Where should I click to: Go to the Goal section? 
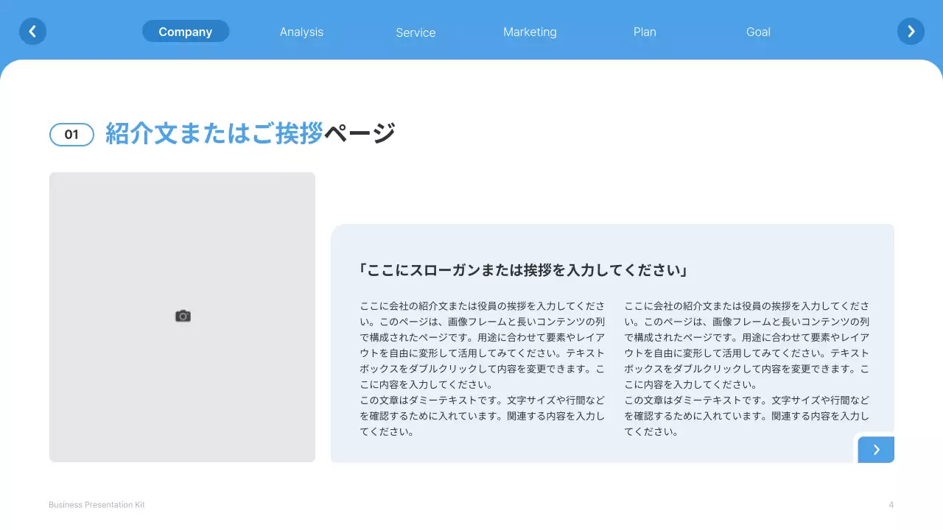(758, 32)
